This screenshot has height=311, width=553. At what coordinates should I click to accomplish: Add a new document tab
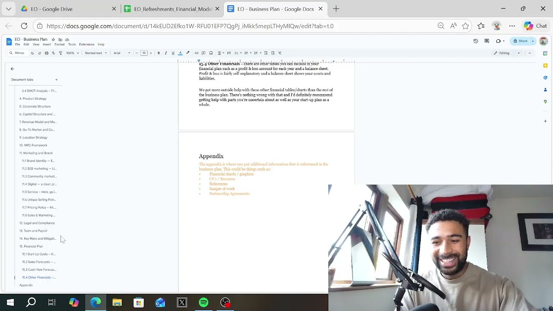[56, 79]
